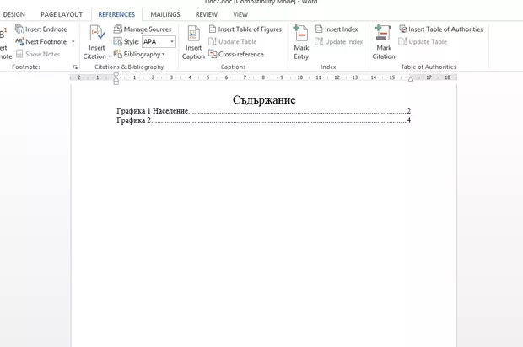
Task: Click the Bibliography icon
Action: click(118, 54)
